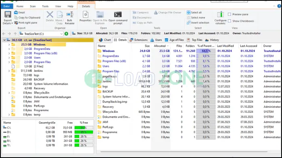
Task: Click Open in File Explorer icon
Action: (x=100, y=15)
